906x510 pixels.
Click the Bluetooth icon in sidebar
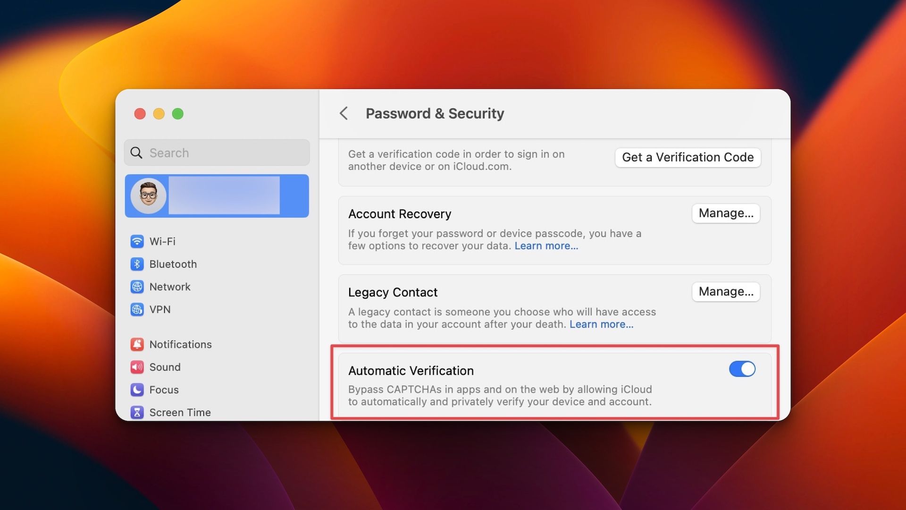137,264
